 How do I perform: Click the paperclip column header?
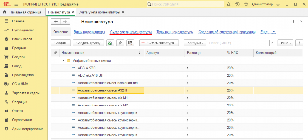[x=55, y=53]
